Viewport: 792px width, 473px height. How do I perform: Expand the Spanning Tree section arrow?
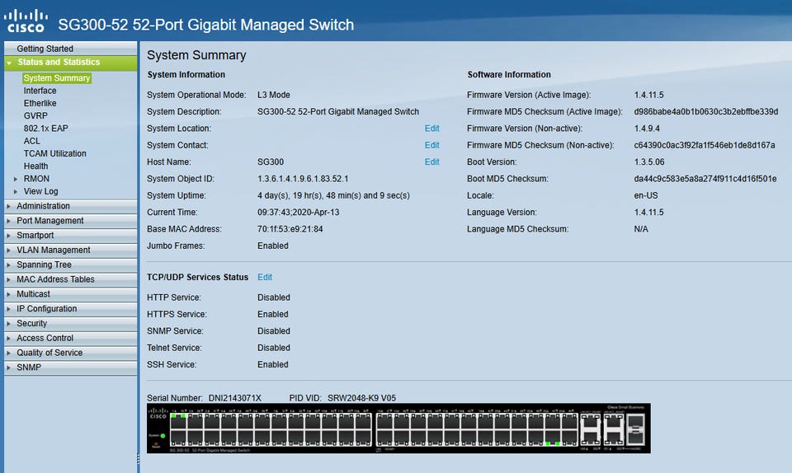[x=8, y=265]
